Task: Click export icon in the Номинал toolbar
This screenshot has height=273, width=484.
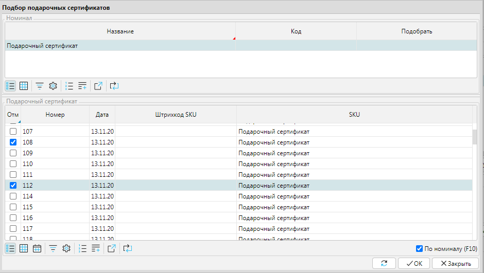Action: pyautogui.click(x=98, y=86)
